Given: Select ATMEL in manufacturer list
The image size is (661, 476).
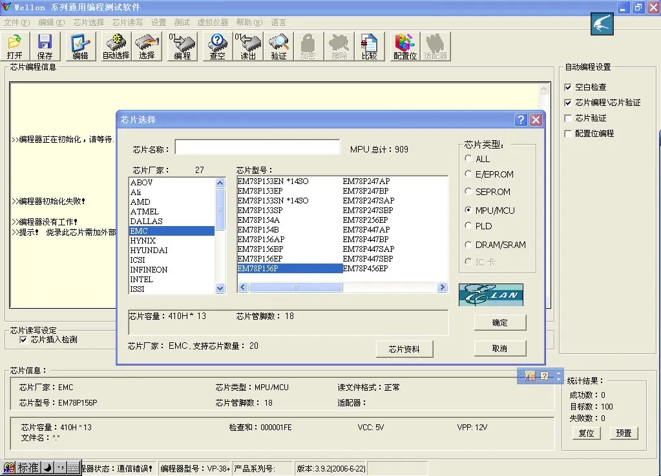Looking at the screenshot, I should (x=172, y=211).
